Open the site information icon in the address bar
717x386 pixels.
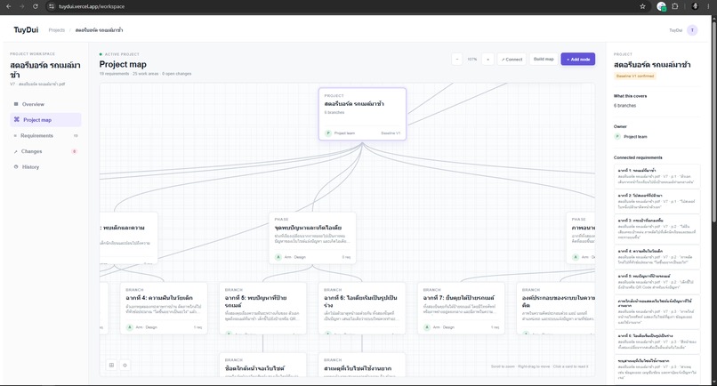(52, 6)
